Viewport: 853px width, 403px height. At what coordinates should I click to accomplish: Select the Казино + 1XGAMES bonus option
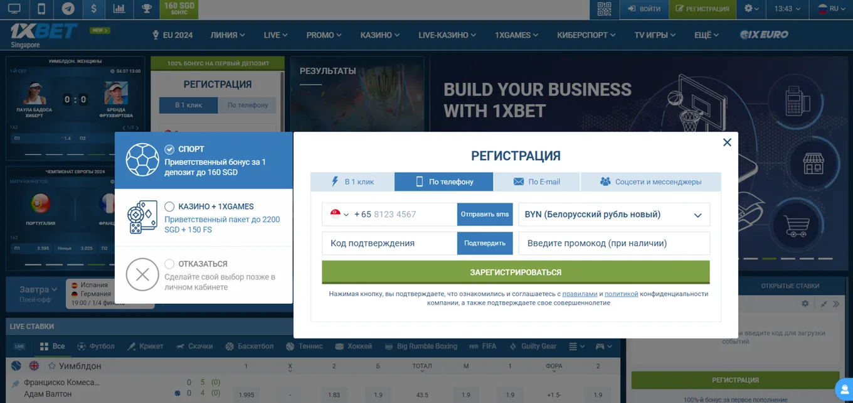[203, 218]
